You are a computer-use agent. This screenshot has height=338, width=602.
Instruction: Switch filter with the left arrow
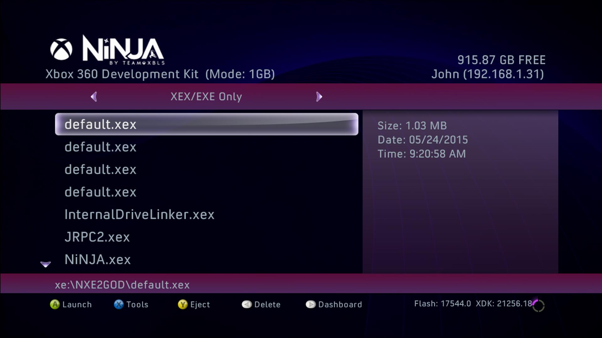(x=94, y=97)
